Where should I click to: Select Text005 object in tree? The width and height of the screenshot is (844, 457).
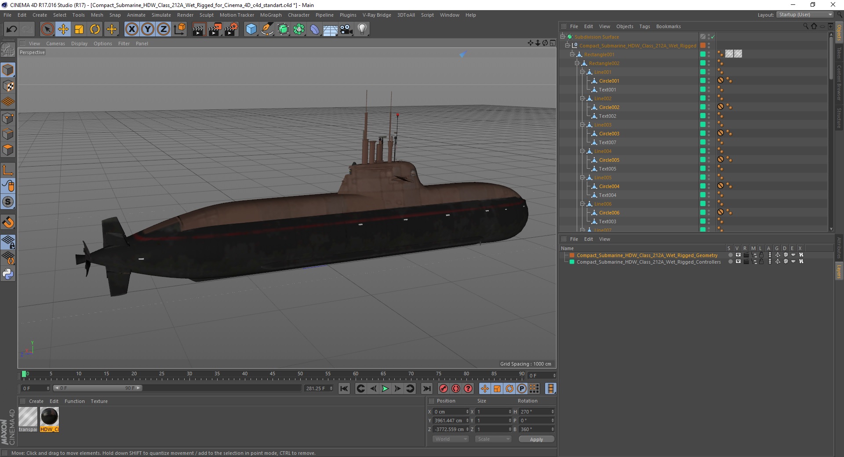(607, 169)
